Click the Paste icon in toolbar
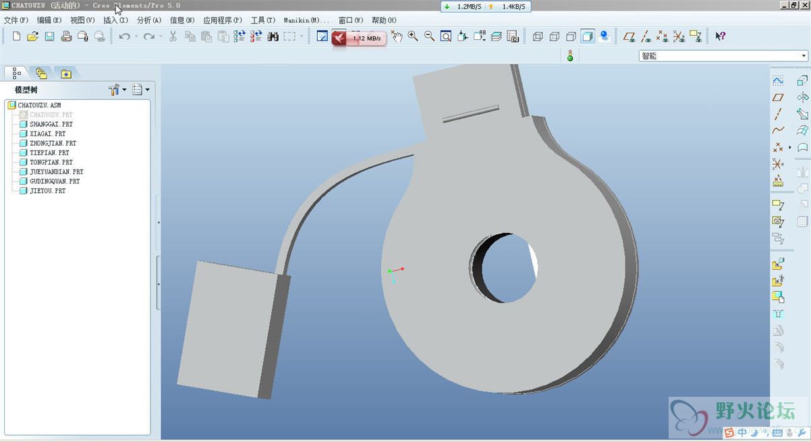811x442 pixels. [206, 36]
